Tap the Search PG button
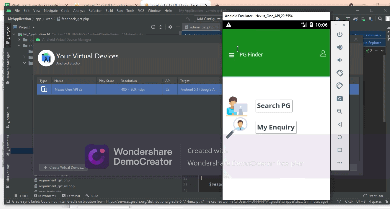This screenshot has width=390, height=209. pyautogui.click(x=274, y=106)
